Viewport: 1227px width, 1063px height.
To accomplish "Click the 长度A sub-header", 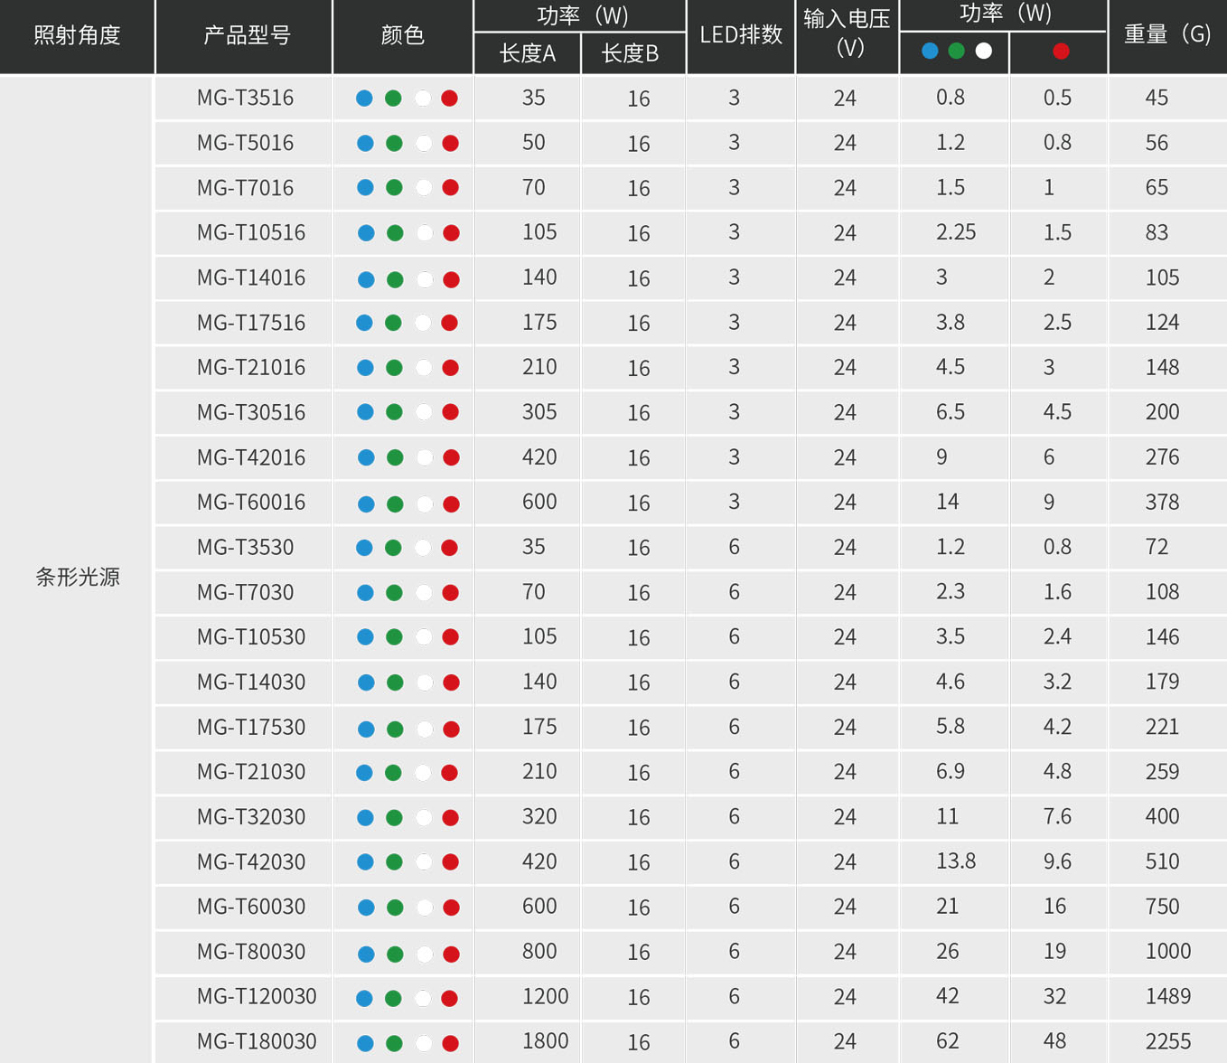I will (528, 53).
